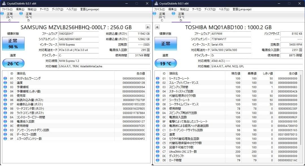Image resolution: width=305 pixels, height=166 pixels.
Task: Click status icon for 使用率 row
Action: coord(5,96)
